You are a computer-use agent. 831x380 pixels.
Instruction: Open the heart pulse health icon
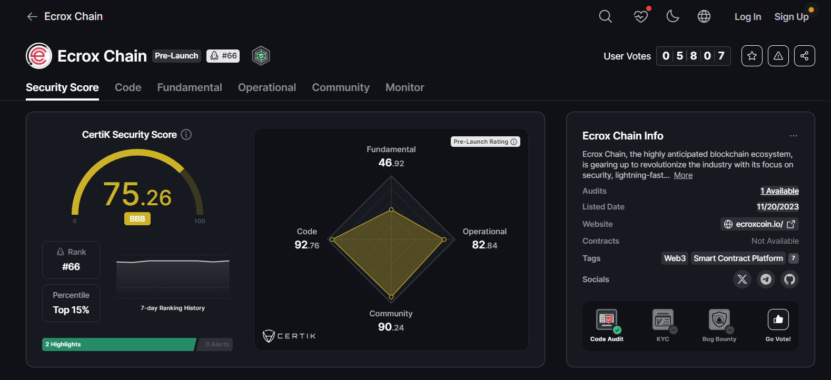[640, 17]
